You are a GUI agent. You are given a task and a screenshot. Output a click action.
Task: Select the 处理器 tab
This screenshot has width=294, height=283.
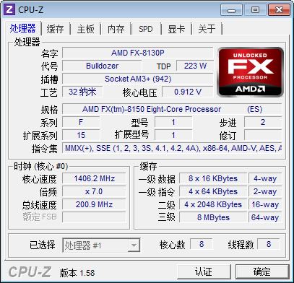pyautogui.click(x=23, y=28)
